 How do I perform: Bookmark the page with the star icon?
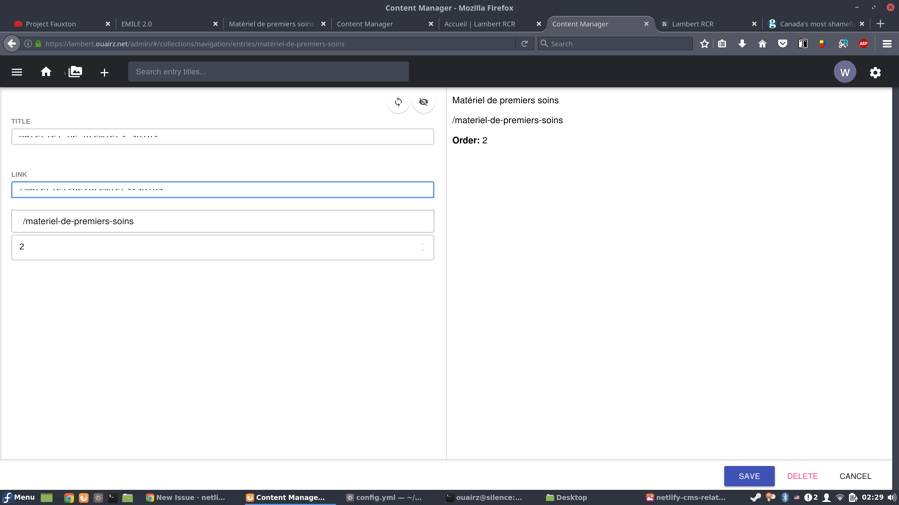704,43
